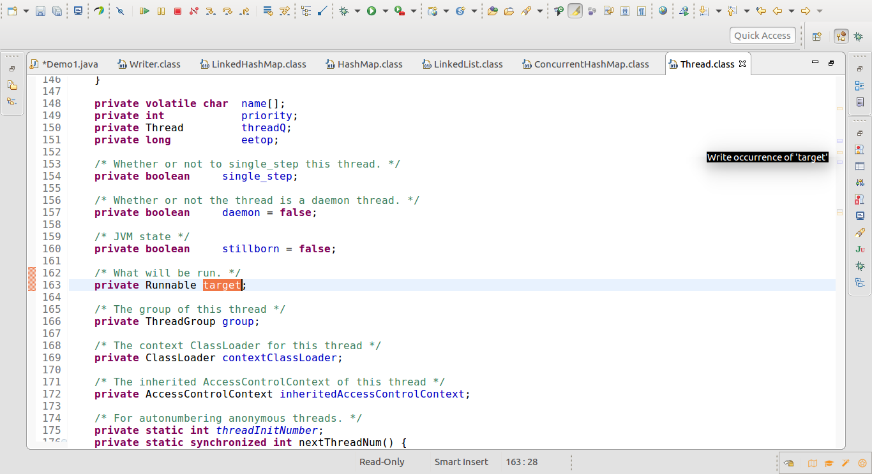The width and height of the screenshot is (872, 474).
Task: Open the Debug As dropdown arrow
Action: coord(357,11)
